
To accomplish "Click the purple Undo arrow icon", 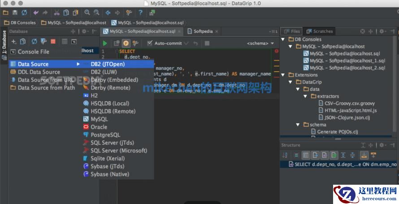I will [36, 13].
